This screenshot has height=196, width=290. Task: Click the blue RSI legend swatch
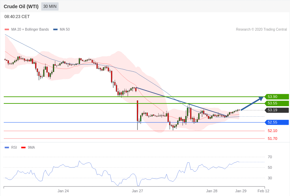7,148
